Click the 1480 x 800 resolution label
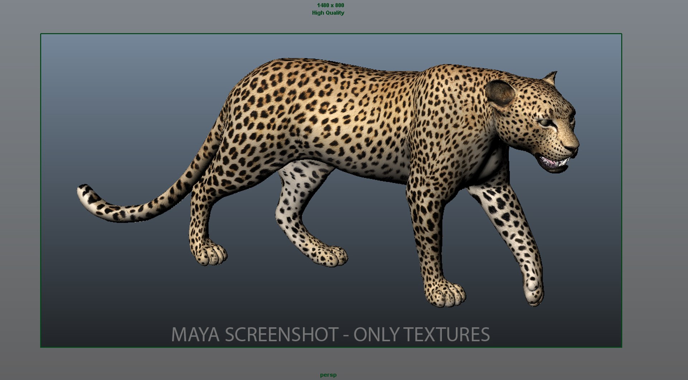This screenshot has height=380, width=688. tap(330, 5)
